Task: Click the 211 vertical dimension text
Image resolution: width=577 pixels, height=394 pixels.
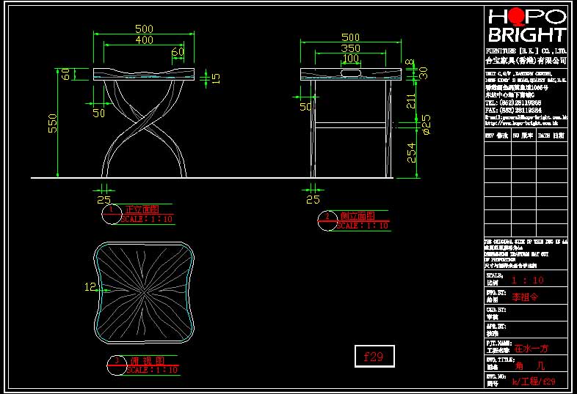Action: click(x=410, y=101)
